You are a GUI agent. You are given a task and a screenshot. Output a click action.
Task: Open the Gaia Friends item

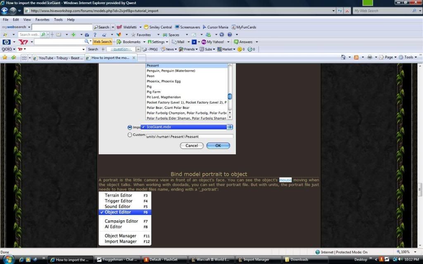pos(188,49)
